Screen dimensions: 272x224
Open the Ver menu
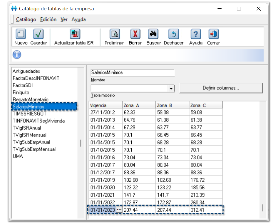point(64,19)
